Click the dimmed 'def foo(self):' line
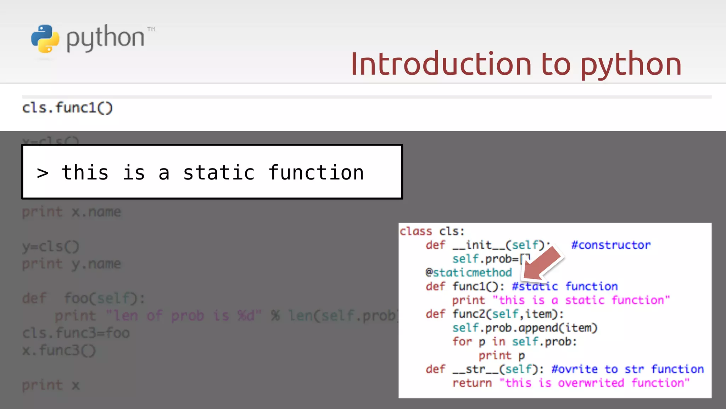The image size is (726, 409). click(x=84, y=298)
